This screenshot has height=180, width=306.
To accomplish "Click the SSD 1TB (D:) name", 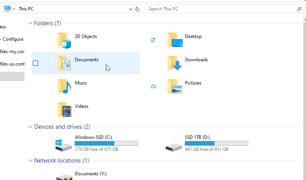I will point(197,137).
